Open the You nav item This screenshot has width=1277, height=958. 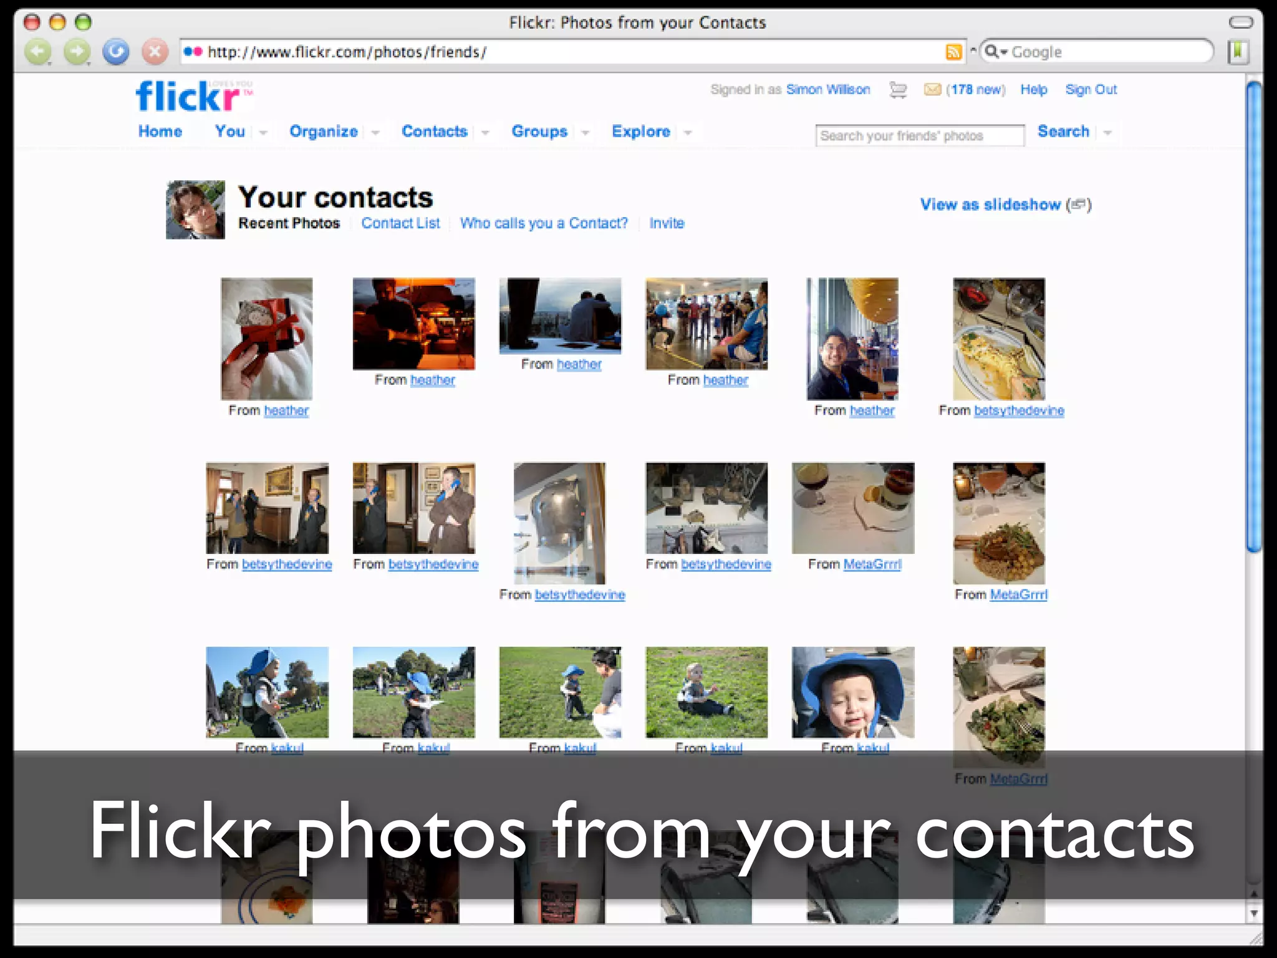pos(230,132)
